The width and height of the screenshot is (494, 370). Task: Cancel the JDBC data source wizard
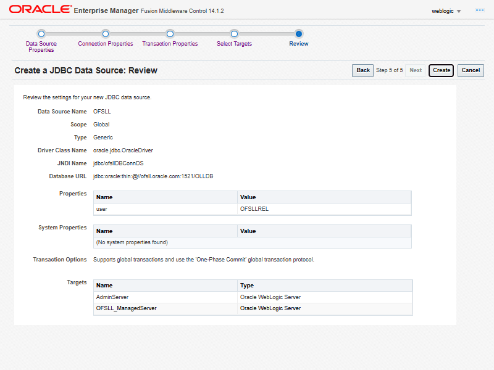tap(471, 70)
